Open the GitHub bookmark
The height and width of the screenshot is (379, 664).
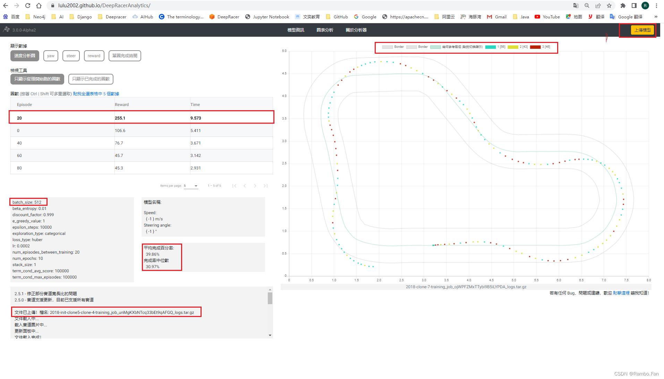point(337,17)
